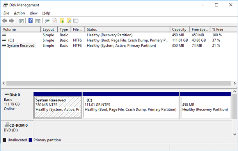Sort by the Status column header
This screenshot has width=238, height=151.
point(128,29)
